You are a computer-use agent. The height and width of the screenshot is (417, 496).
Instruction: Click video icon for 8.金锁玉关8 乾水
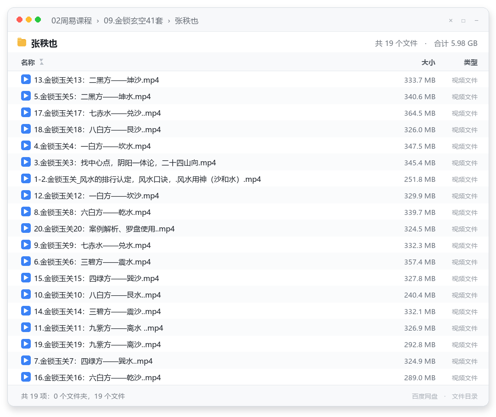[26, 212]
